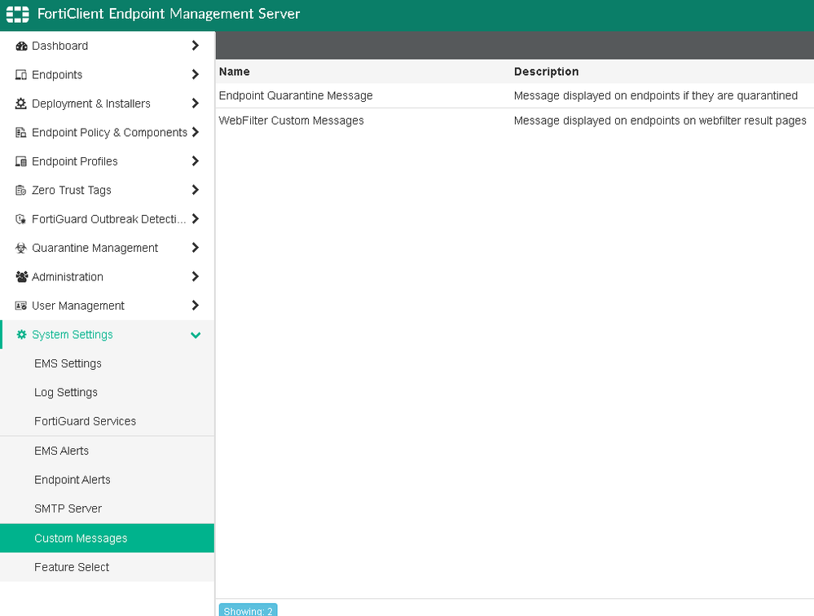This screenshot has height=616, width=814.
Task: Open SMTP Server submenu item
Action: coord(107,508)
